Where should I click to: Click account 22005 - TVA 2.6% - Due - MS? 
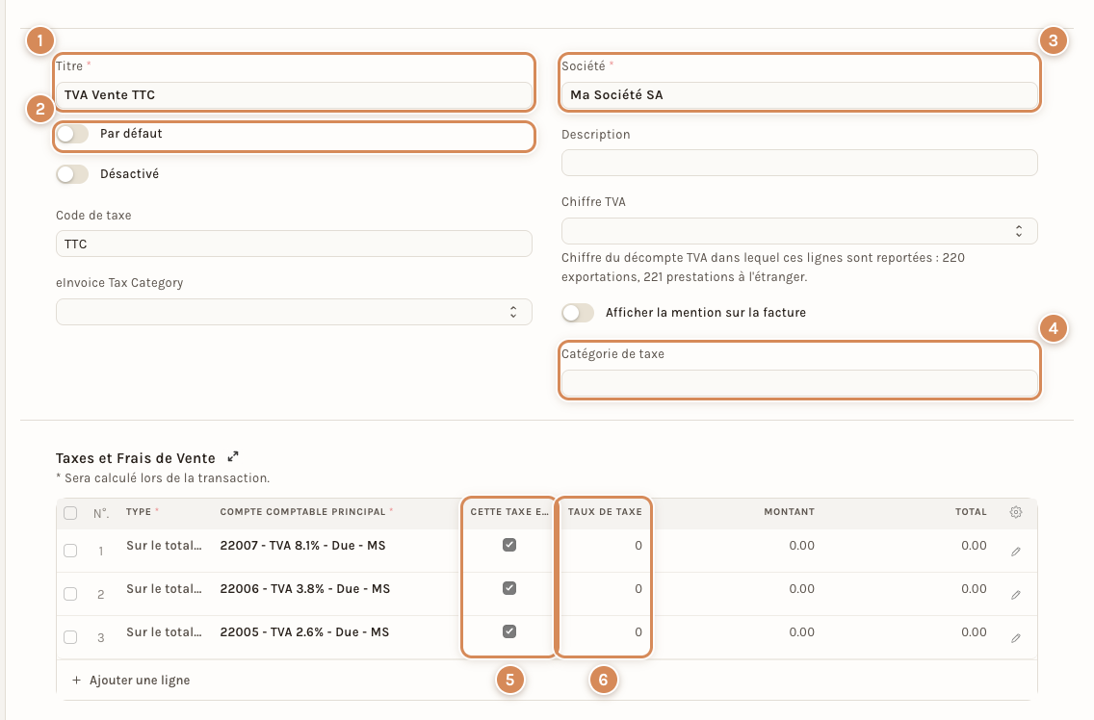coord(304,632)
